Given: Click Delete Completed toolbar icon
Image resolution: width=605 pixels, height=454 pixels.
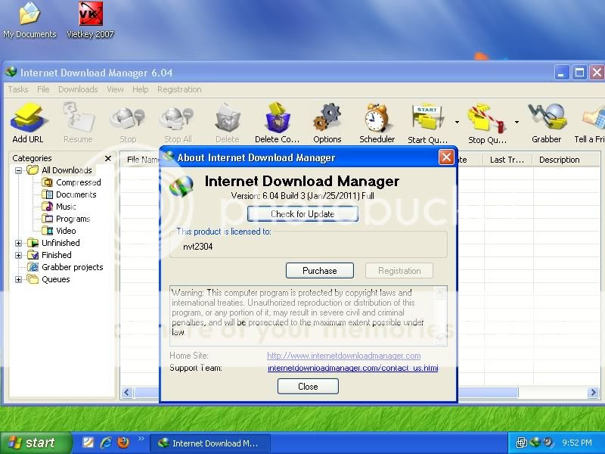Looking at the screenshot, I should coord(277,123).
